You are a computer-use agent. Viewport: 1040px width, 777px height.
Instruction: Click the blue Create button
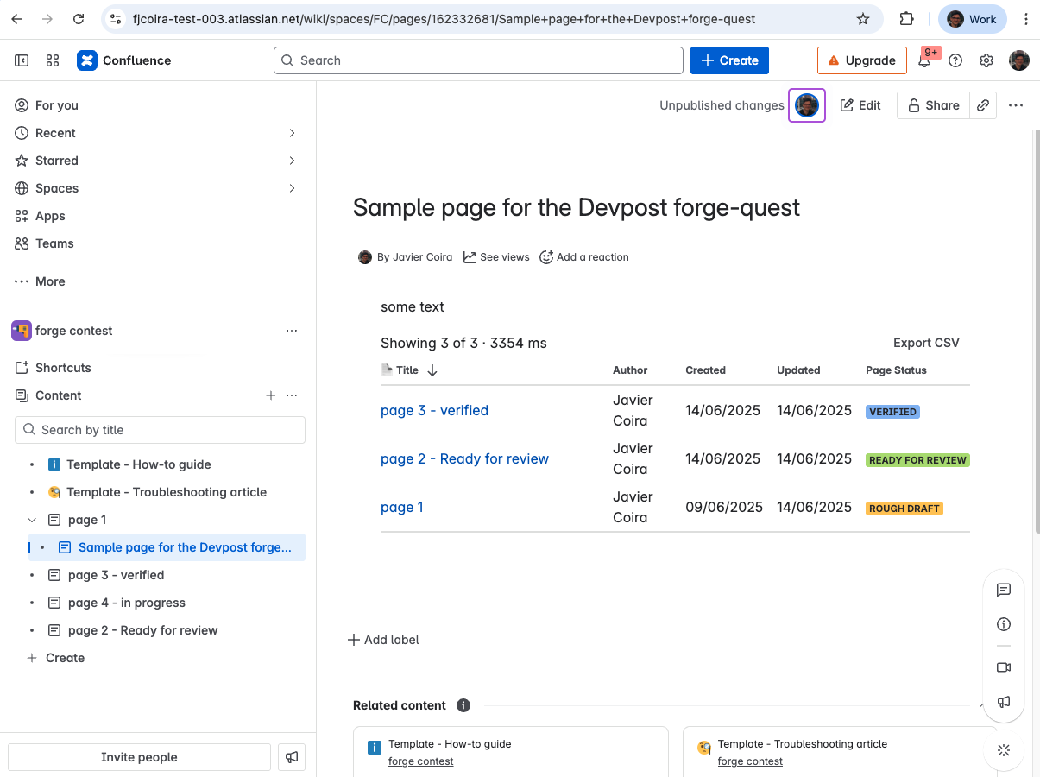click(729, 60)
